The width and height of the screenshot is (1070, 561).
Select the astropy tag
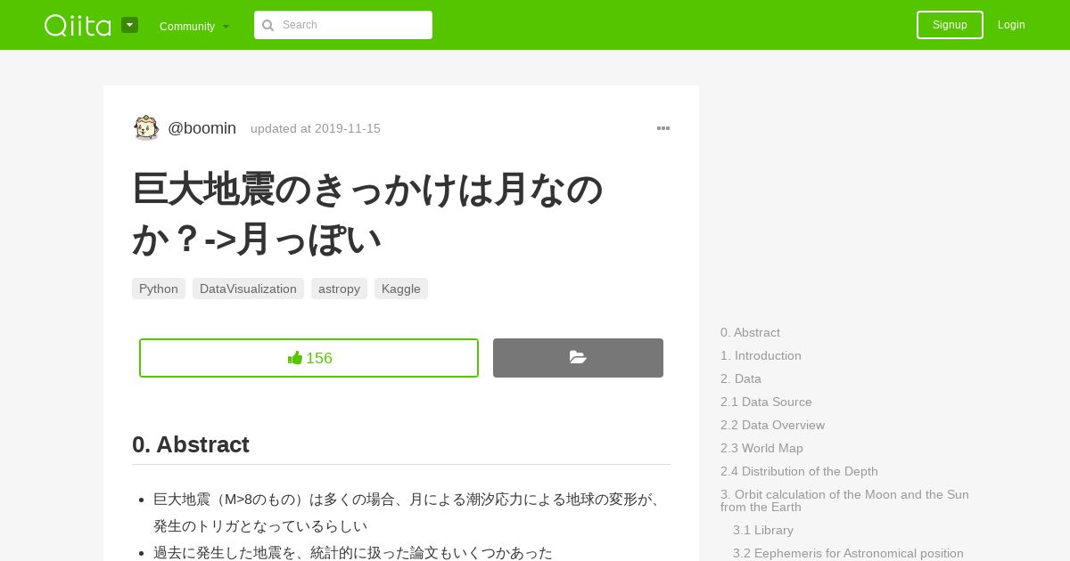[339, 289]
